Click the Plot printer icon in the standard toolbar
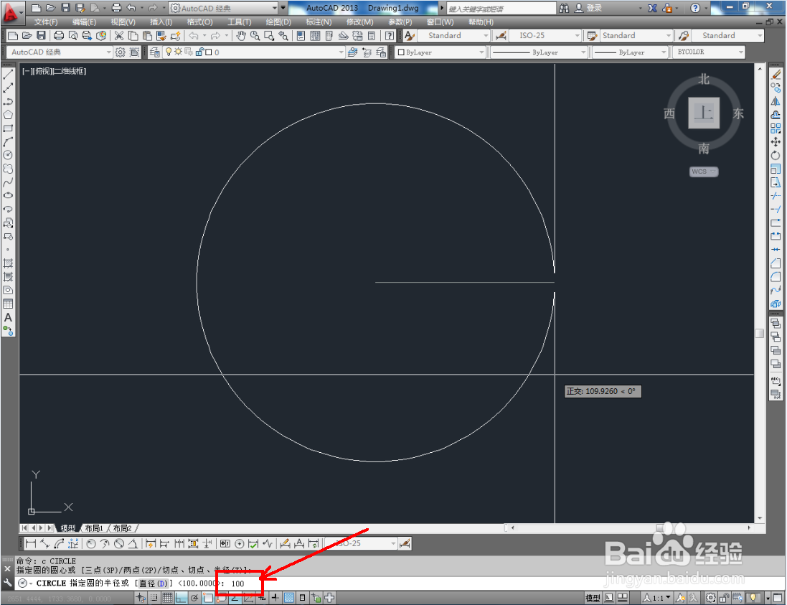Image resolution: width=787 pixels, height=605 pixels. point(59,36)
